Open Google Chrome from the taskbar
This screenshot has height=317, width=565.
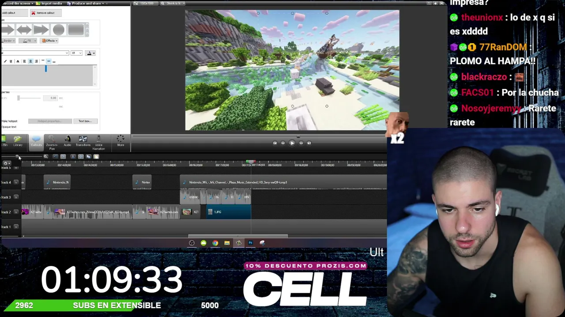[215, 243]
